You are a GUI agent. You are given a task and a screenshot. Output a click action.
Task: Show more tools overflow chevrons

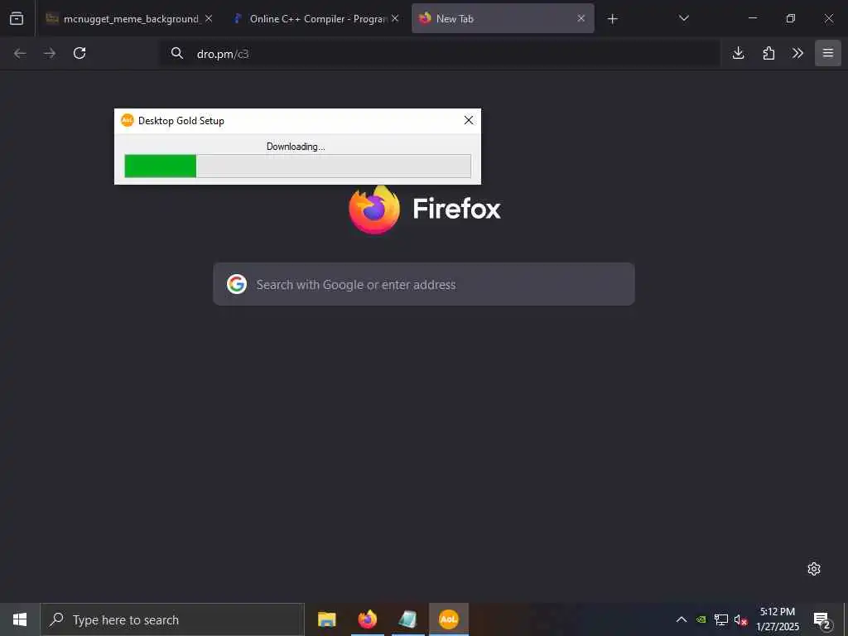[797, 53]
